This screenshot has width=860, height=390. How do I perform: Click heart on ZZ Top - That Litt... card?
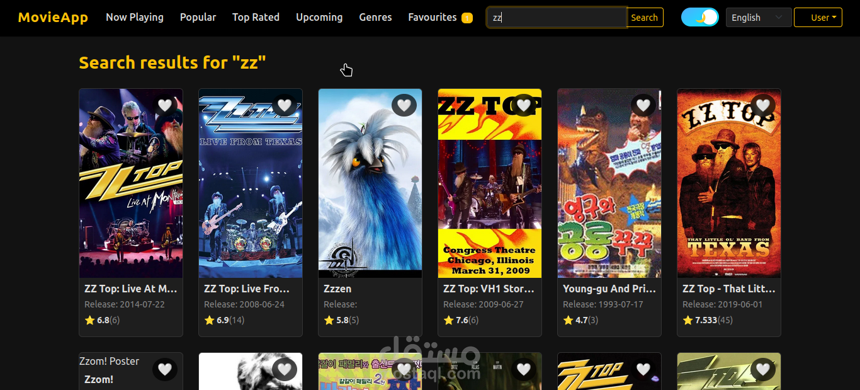click(763, 105)
